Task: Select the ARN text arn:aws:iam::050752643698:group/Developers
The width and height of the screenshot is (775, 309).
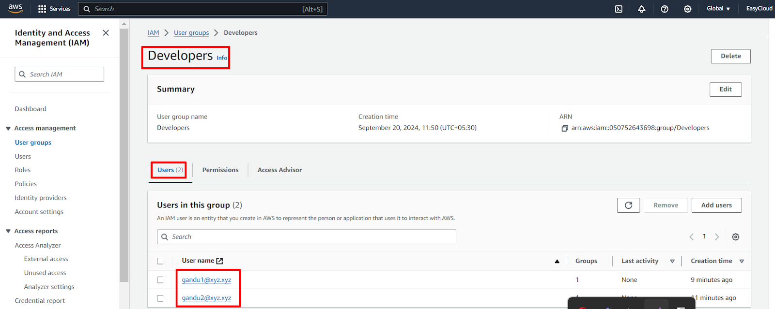Action: click(640, 128)
